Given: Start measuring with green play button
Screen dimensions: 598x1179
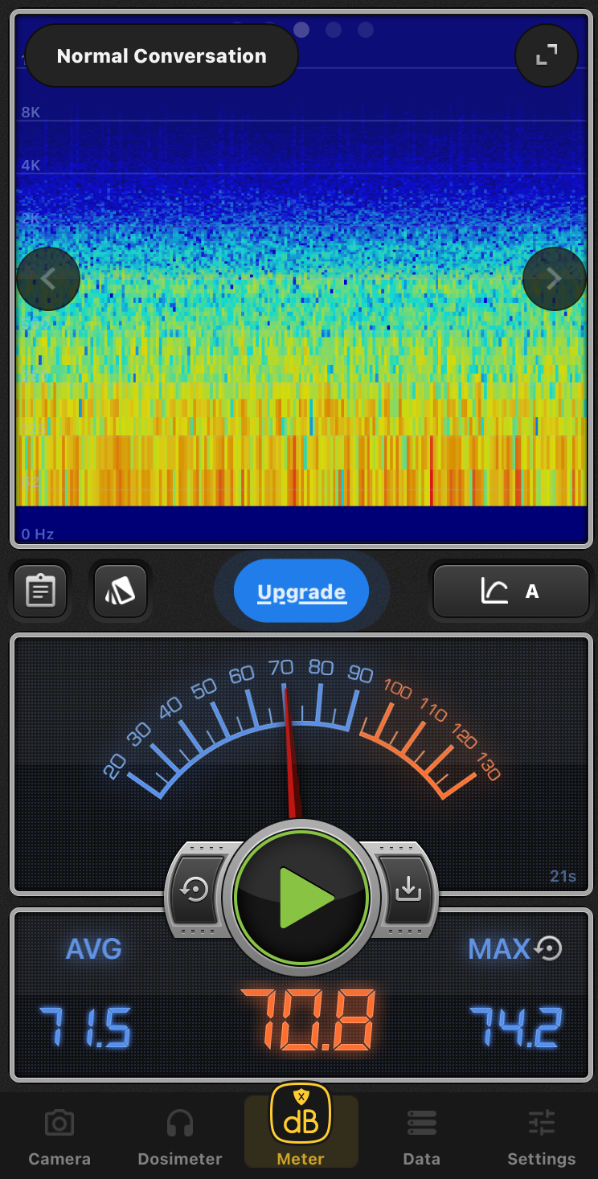Looking at the screenshot, I should pyautogui.click(x=301, y=897).
